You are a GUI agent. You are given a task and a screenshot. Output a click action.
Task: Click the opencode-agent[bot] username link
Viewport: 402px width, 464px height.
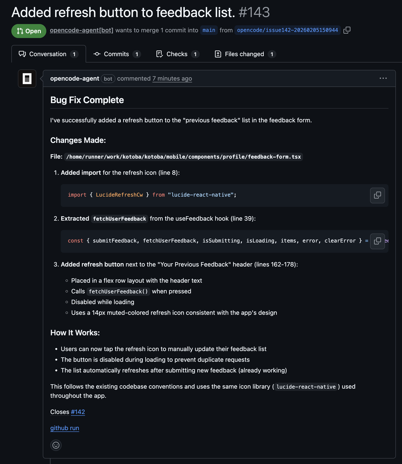(x=81, y=30)
